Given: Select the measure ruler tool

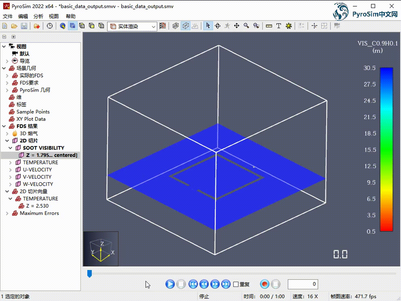Looking at the screenshot, I should (269, 26).
